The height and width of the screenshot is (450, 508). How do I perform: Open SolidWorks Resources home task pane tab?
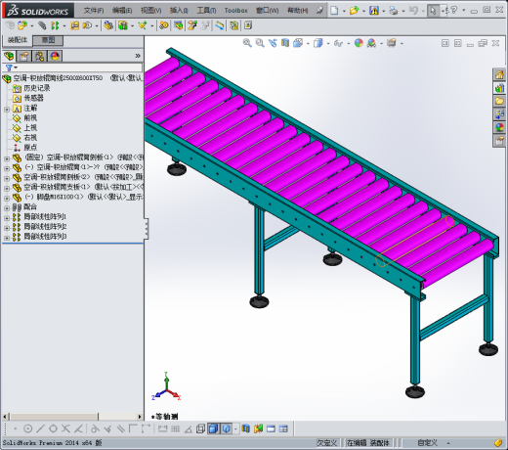pos(499,75)
